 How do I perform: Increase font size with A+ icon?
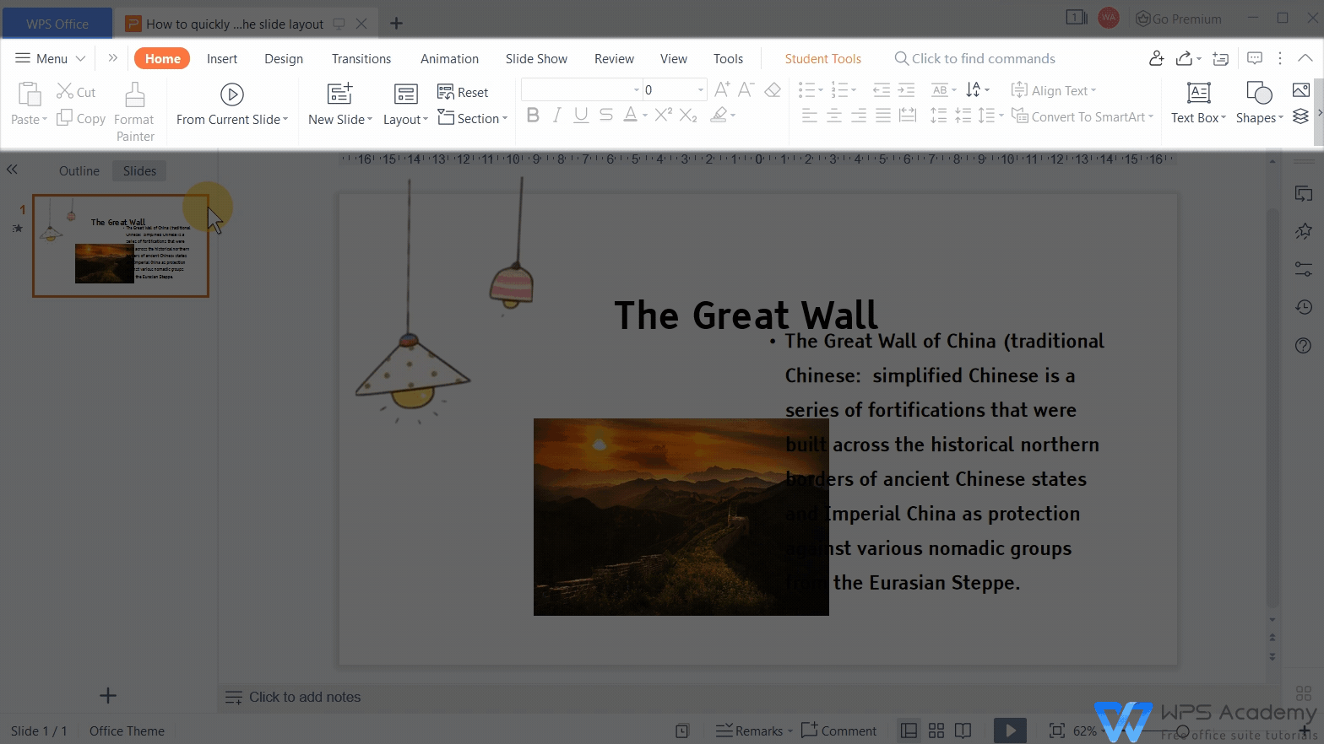[x=722, y=89]
